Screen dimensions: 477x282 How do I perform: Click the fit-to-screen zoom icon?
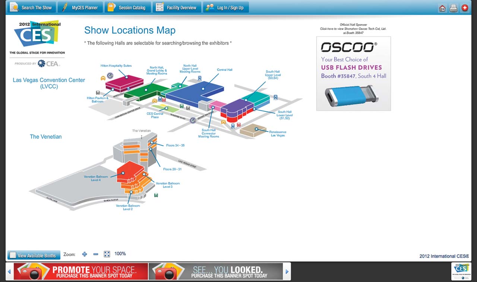coord(107,254)
